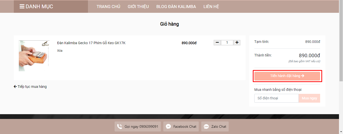Open the LIÊN HỆ contact page

pos(211,7)
